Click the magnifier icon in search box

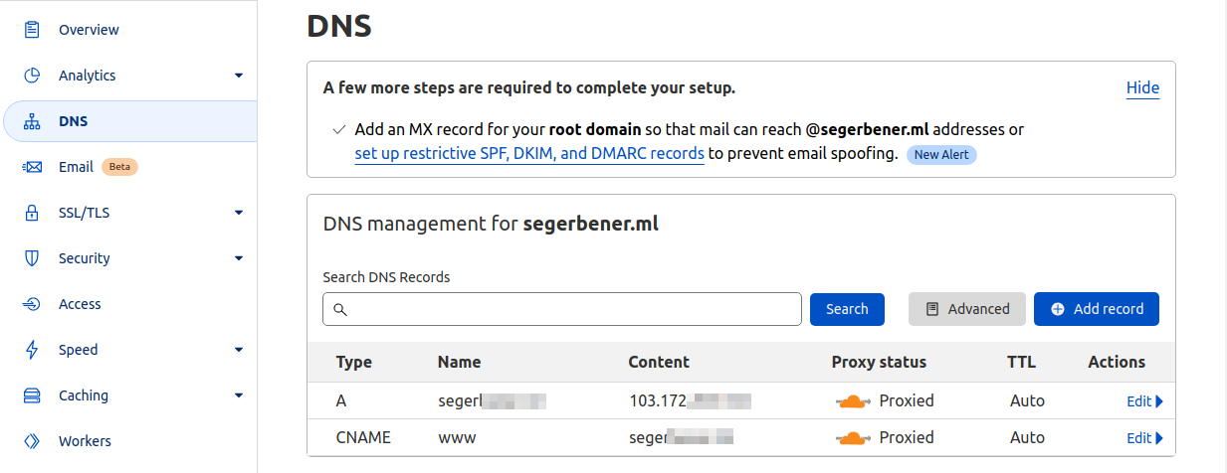tap(339, 309)
